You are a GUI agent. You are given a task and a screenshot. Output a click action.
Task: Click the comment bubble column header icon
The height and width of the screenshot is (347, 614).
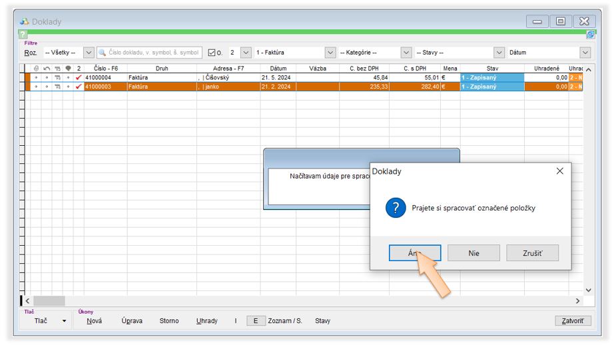(68, 69)
